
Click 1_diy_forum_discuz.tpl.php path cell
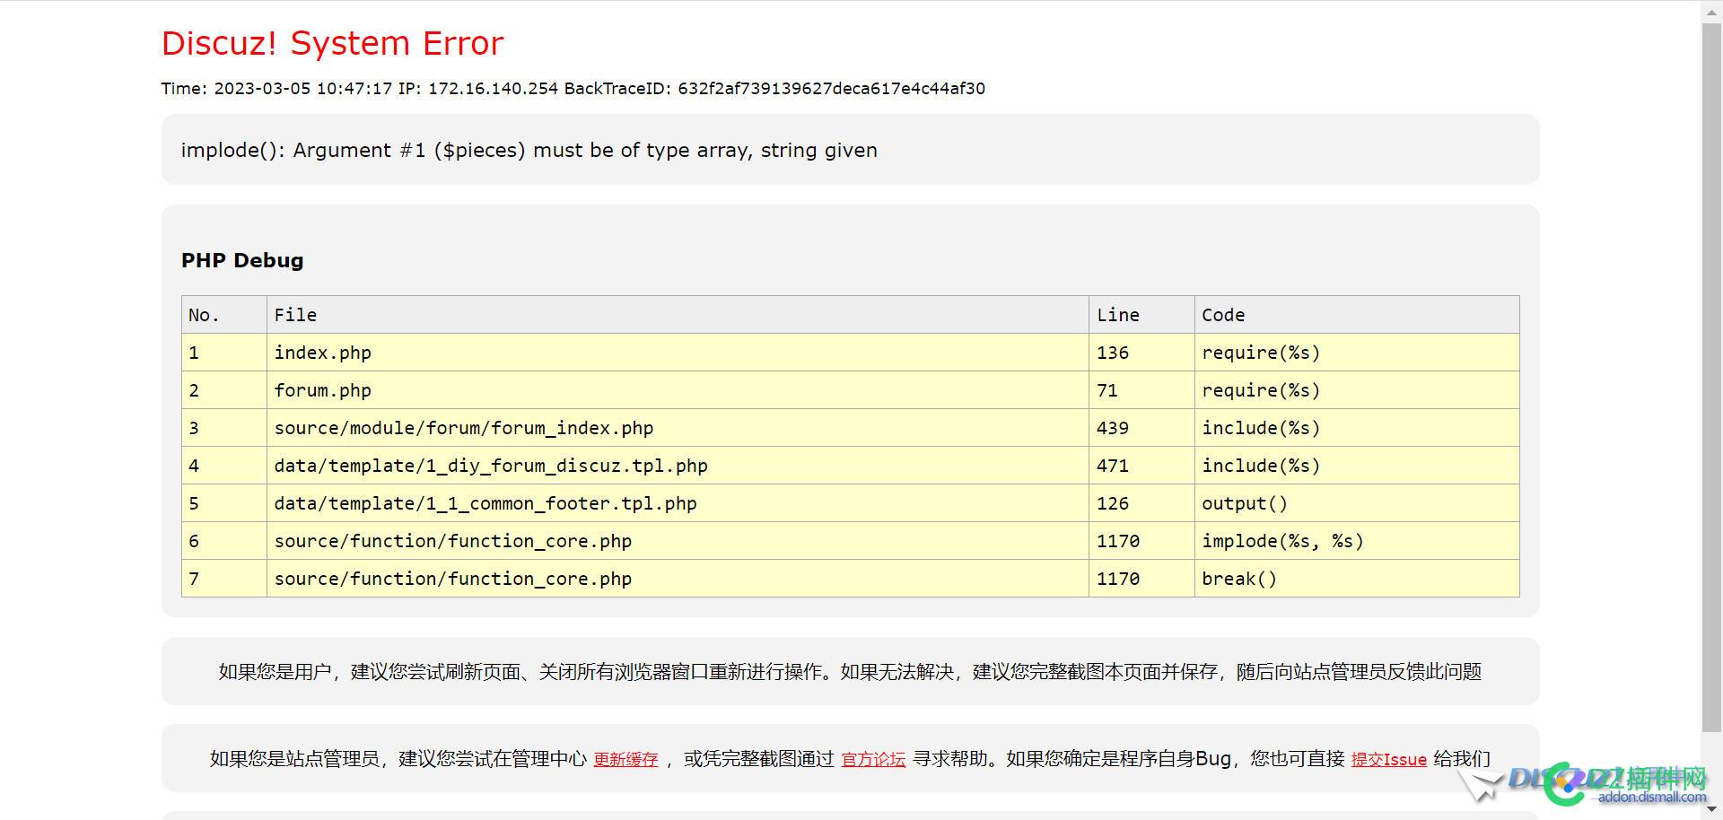point(678,466)
